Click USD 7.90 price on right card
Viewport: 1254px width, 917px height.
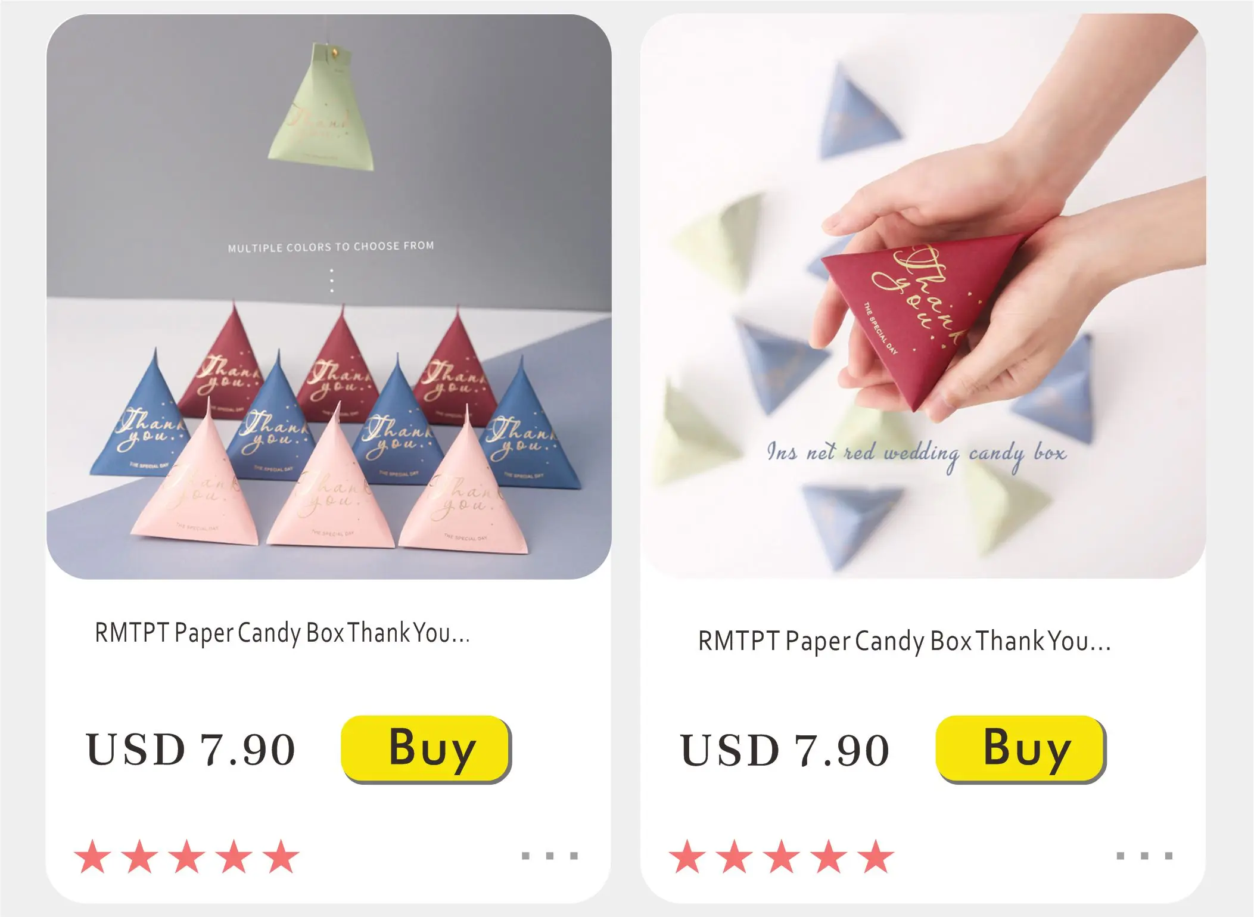pos(785,750)
